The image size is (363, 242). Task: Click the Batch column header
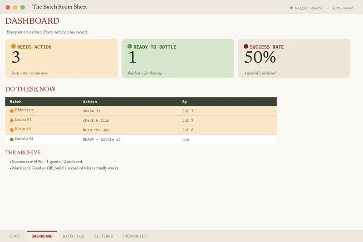tap(15, 102)
